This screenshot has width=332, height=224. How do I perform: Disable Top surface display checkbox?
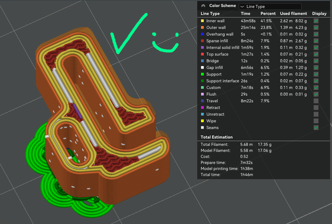pyautogui.click(x=316, y=54)
